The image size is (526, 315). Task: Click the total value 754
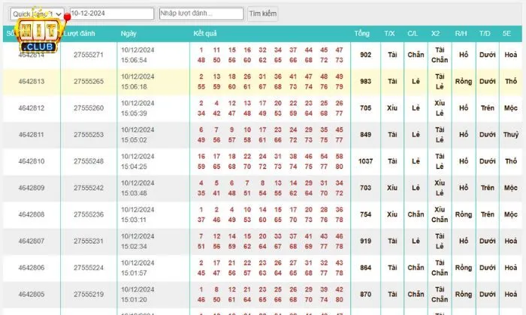pos(365,214)
